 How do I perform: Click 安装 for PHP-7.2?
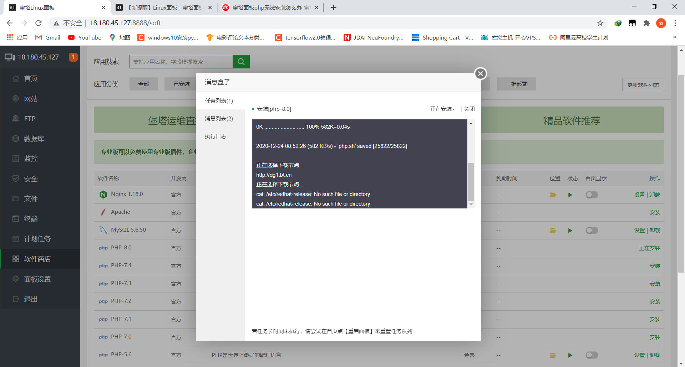click(x=655, y=302)
